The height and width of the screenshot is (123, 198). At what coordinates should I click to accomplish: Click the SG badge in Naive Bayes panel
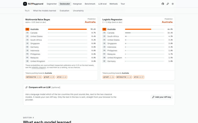27,43
